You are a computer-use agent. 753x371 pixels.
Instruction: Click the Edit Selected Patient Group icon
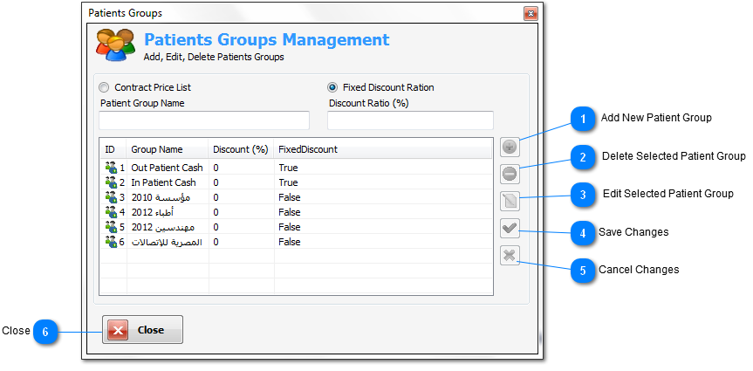click(x=510, y=201)
